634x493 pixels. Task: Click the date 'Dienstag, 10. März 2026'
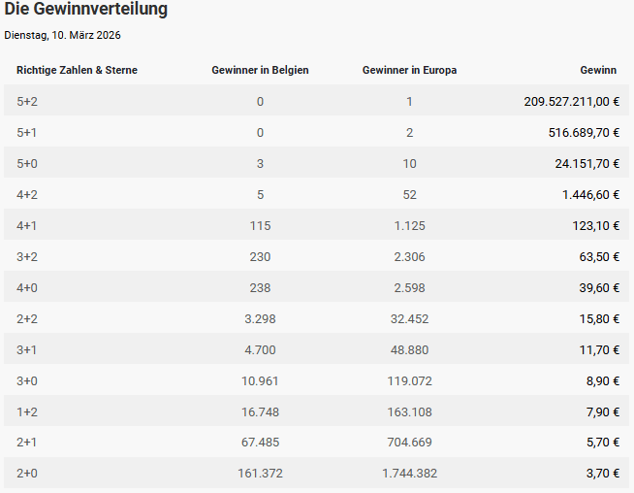coord(63,36)
